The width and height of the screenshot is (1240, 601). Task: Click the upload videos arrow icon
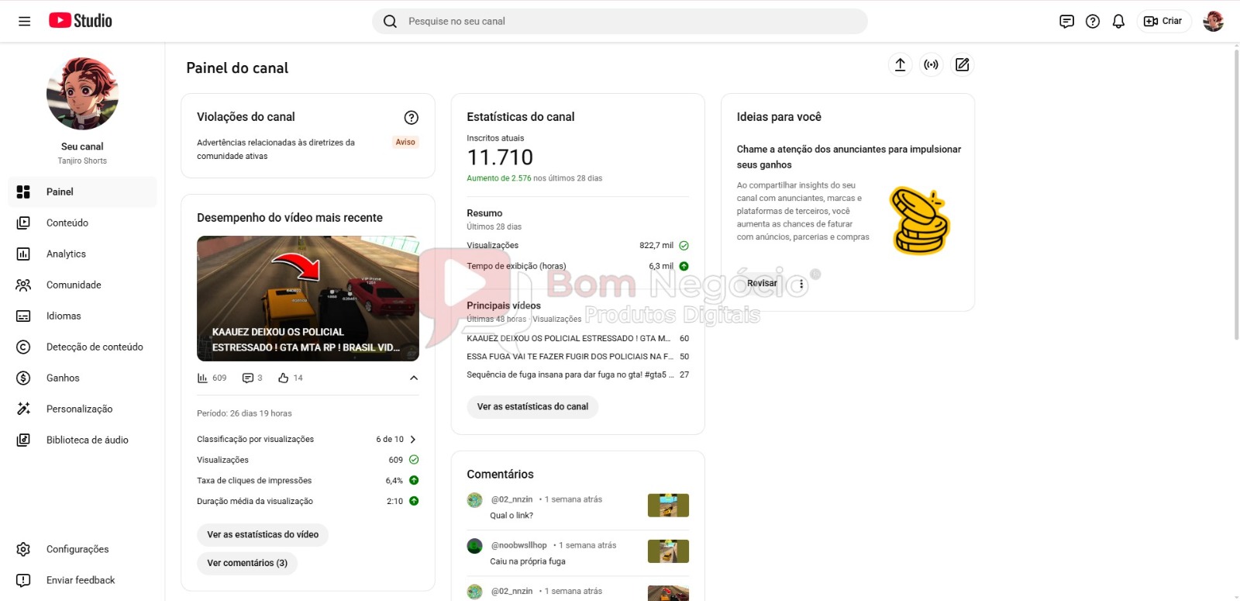900,65
